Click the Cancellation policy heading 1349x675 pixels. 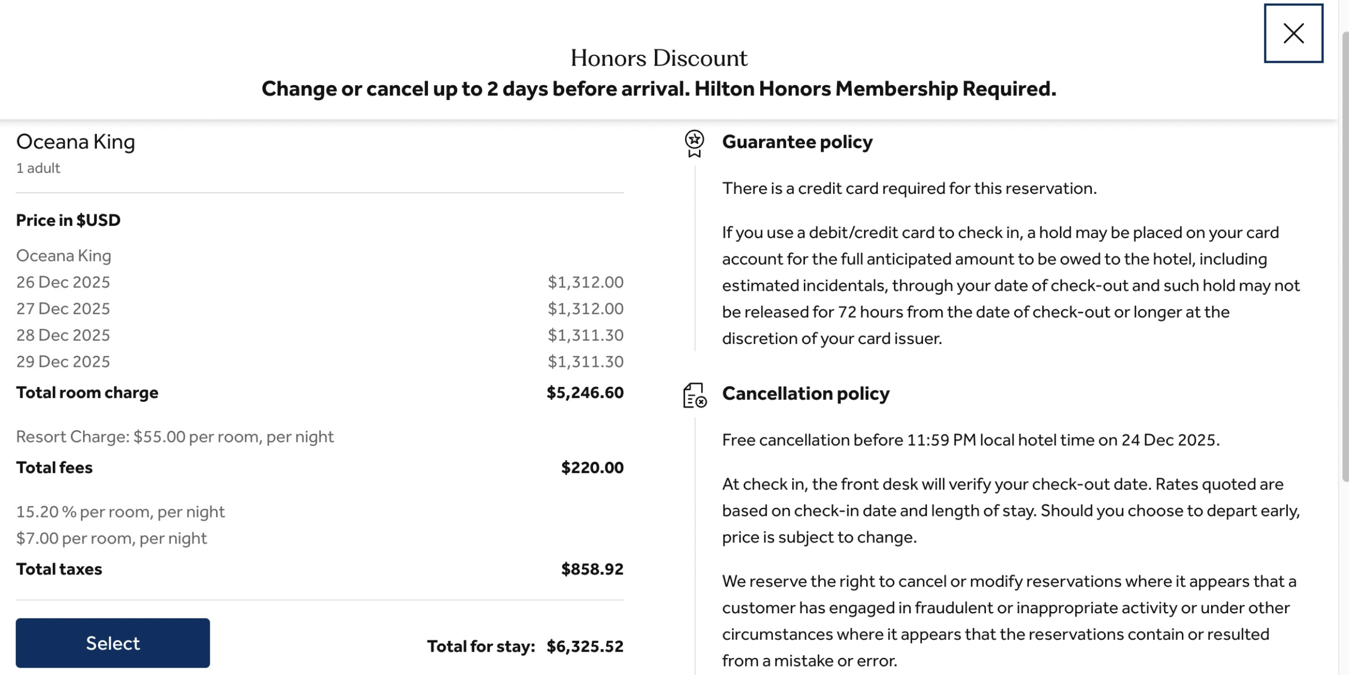coord(805,393)
